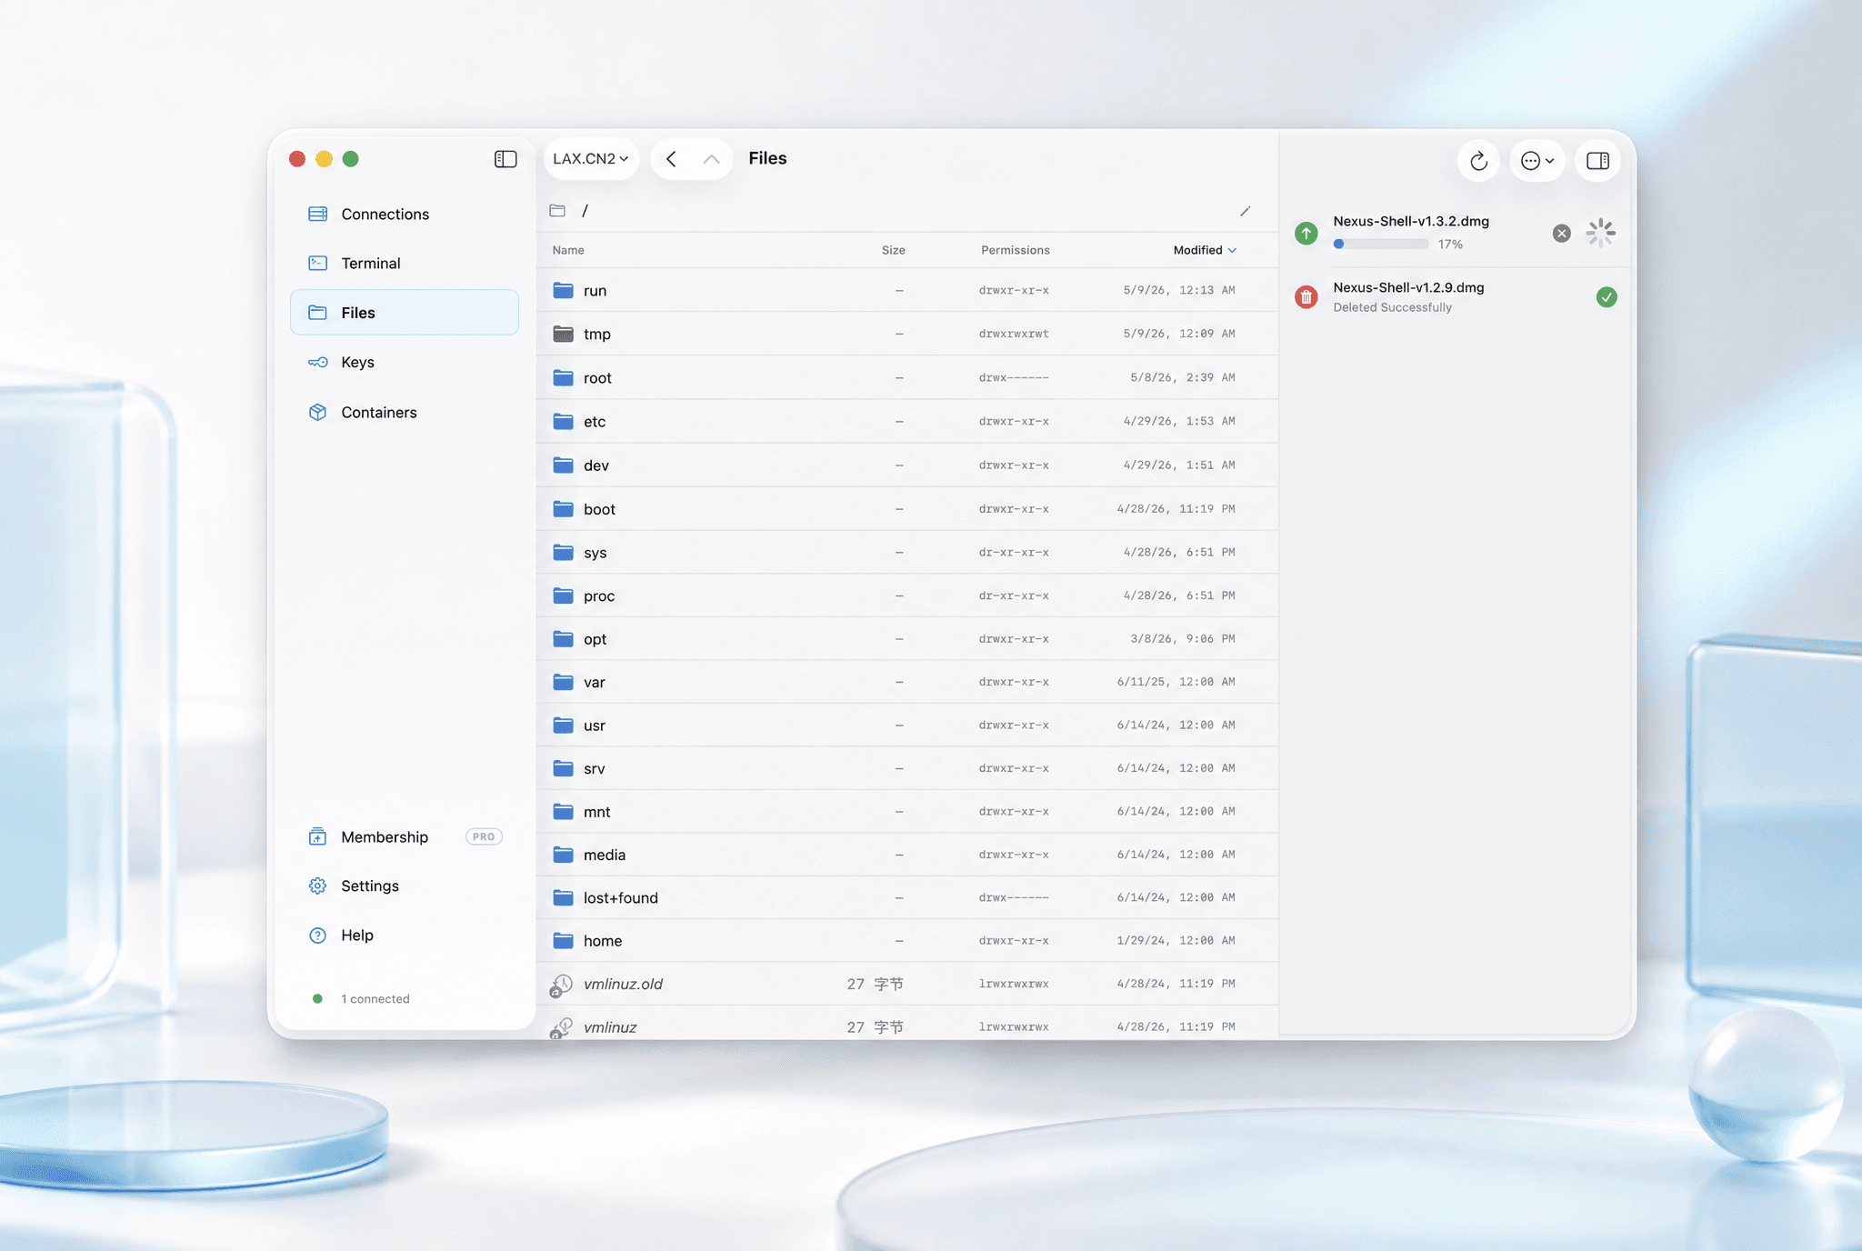1862x1251 pixels.
Task: Open Connections in the sidebar
Action: coord(405,214)
